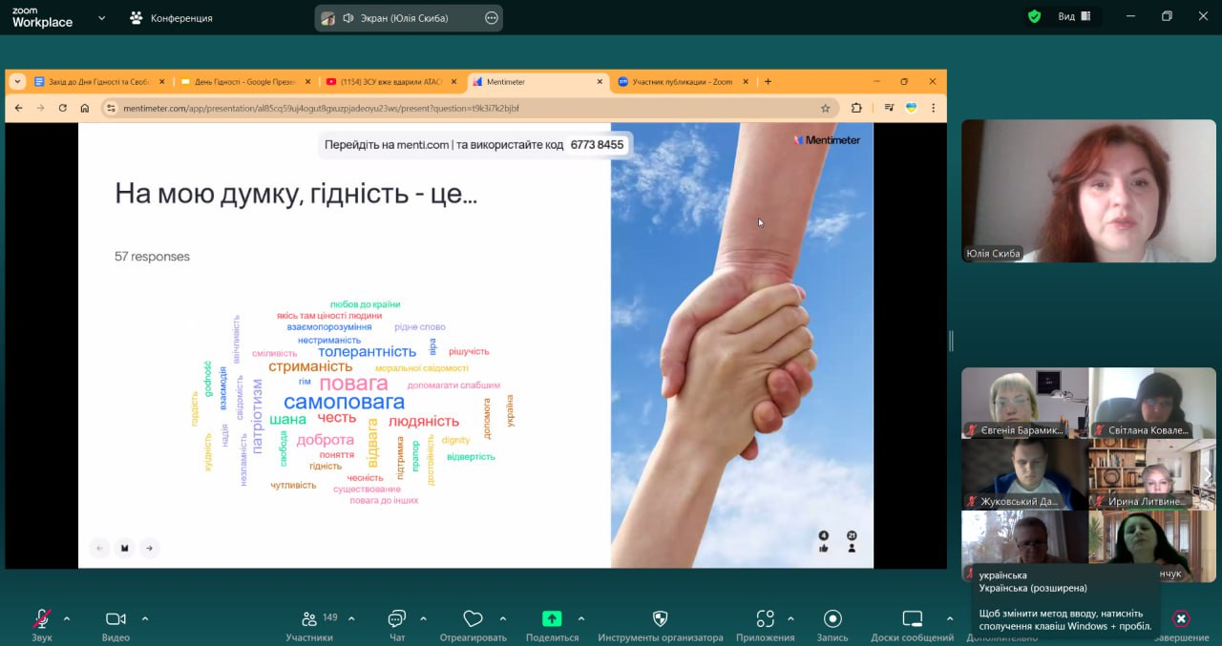Viewport: 1222px width, 646px height.
Task: Select the Mentimeter browser tab
Action: (537, 82)
